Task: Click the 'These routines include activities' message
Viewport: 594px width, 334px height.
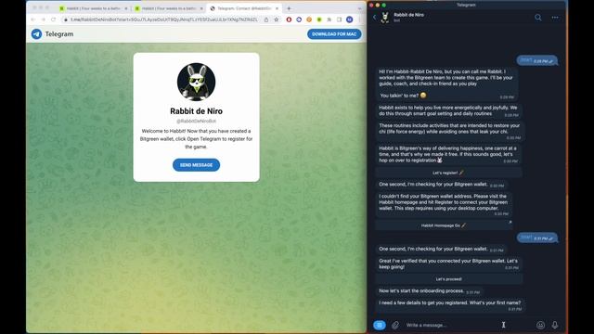Action: (x=449, y=131)
